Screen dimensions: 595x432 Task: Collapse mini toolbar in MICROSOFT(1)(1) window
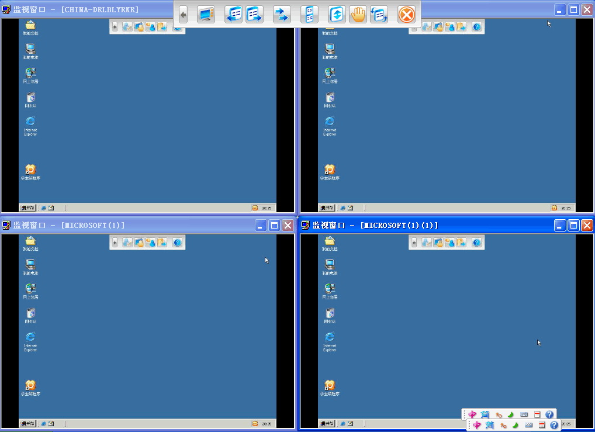pos(414,243)
